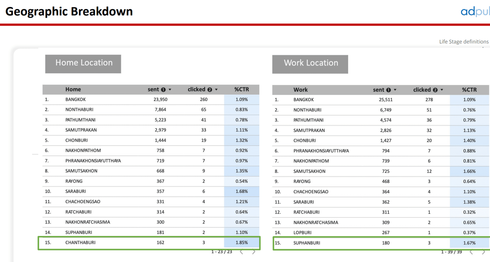
Task: Open sort dropdown arrow for Home sent column
Action: pos(170,90)
